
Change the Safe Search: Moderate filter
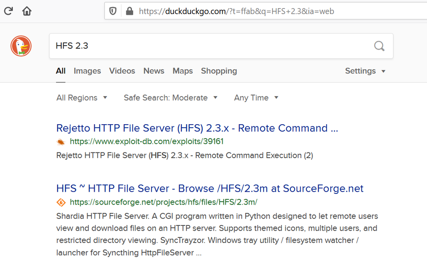pyautogui.click(x=170, y=98)
